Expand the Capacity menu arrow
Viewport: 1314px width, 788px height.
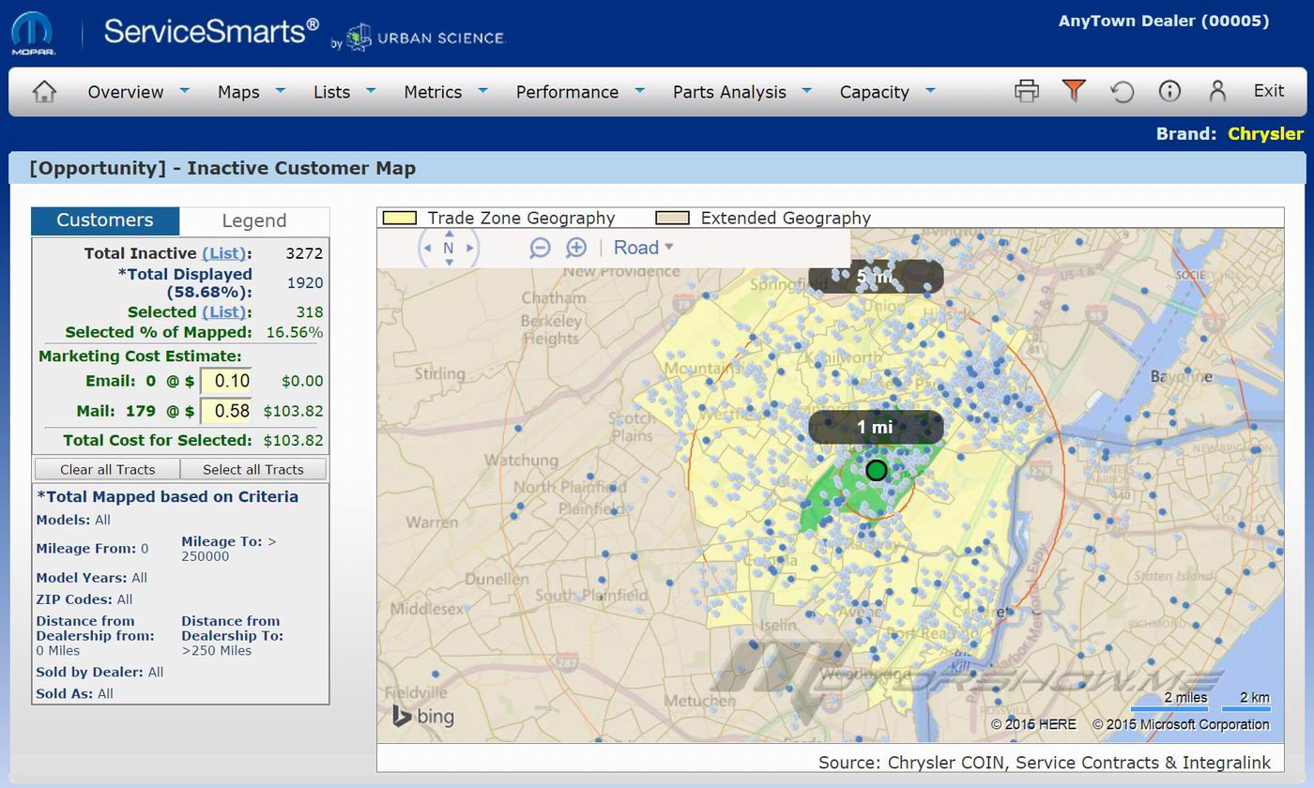[x=930, y=90]
